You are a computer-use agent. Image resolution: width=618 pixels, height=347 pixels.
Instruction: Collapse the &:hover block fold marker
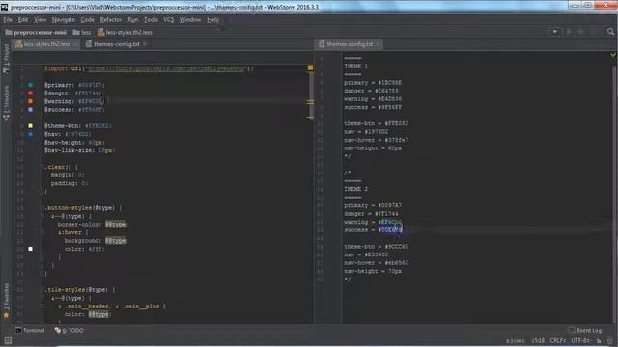[42, 232]
